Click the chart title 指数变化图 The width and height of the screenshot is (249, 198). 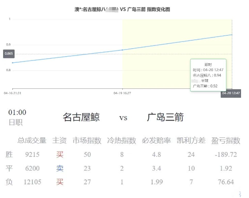coord(158,9)
